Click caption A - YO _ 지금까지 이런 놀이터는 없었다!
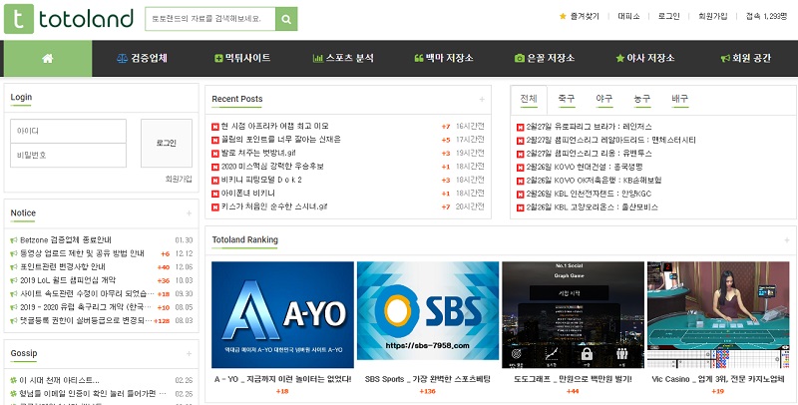This screenshot has width=798, height=405. tap(282, 379)
